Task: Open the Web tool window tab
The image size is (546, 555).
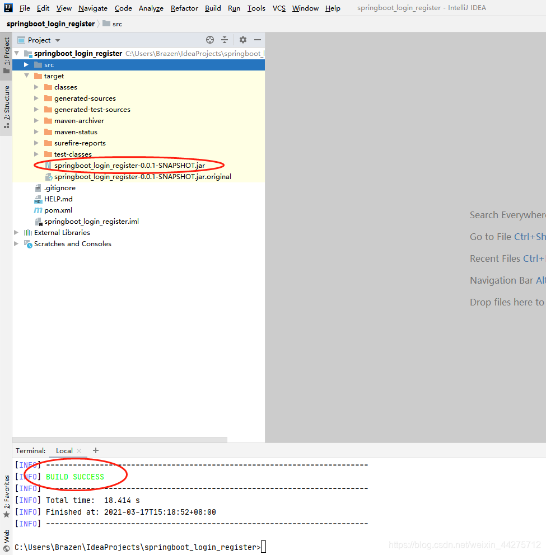Action: click(6, 540)
